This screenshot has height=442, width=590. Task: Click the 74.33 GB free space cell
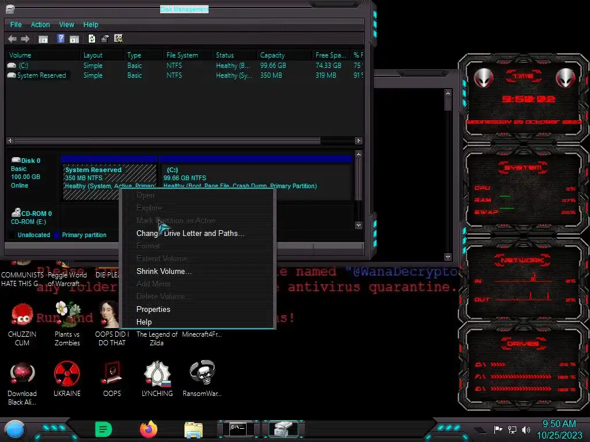pos(328,66)
